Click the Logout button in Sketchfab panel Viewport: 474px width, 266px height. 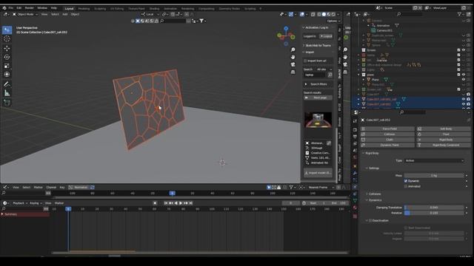(326, 36)
